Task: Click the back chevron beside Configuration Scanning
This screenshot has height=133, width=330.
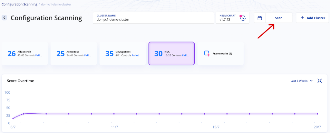Action: tap(4, 18)
